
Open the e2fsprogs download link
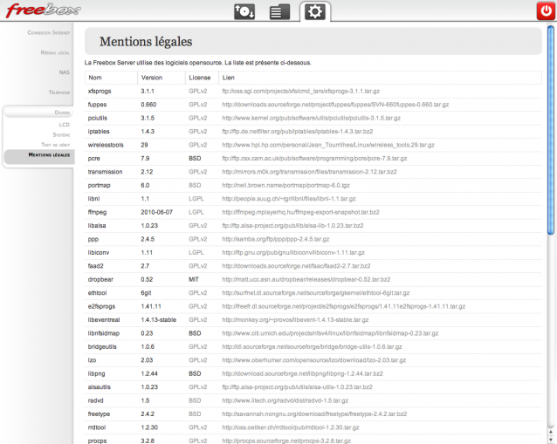(x=343, y=307)
